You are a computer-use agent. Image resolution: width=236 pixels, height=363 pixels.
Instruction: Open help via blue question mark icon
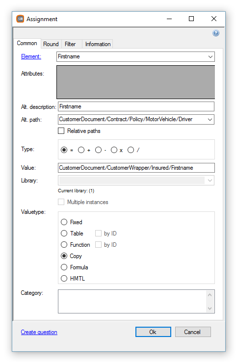[215, 33]
